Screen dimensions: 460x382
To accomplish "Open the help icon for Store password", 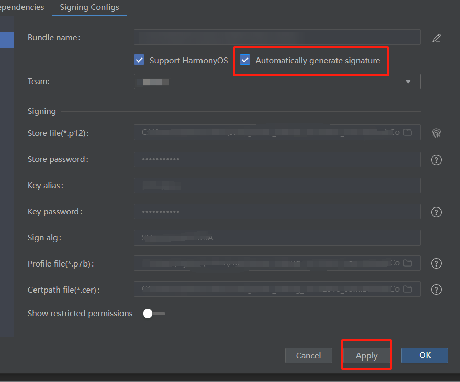I will [436, 160].
